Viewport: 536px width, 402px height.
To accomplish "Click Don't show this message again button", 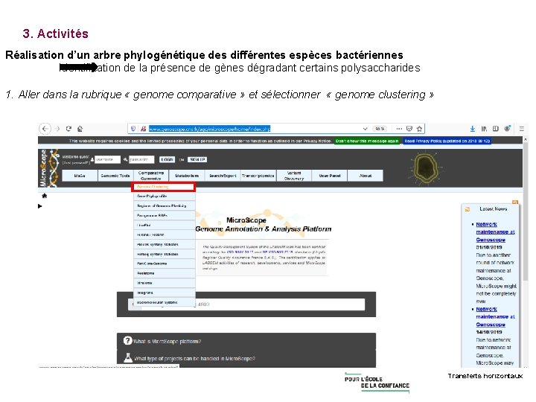I will click(367, 141).
